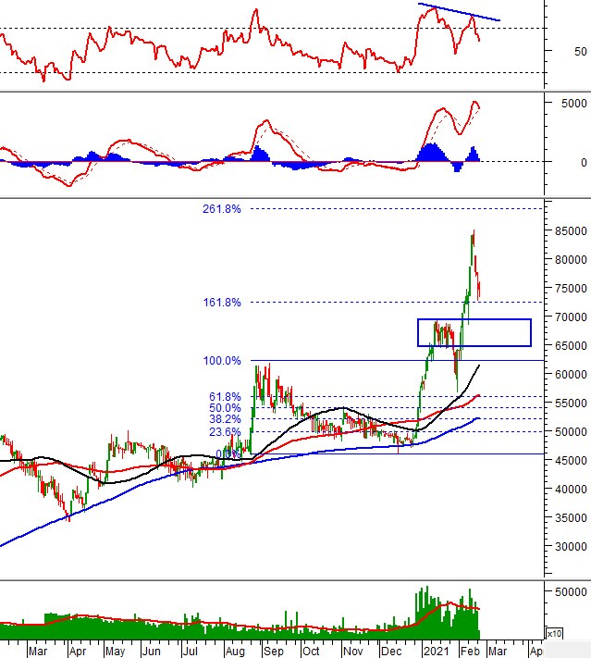Click the 100.0% Fibonacci level label
The width and height of the screenshot is (591, 658).
[x=222, y=361]
